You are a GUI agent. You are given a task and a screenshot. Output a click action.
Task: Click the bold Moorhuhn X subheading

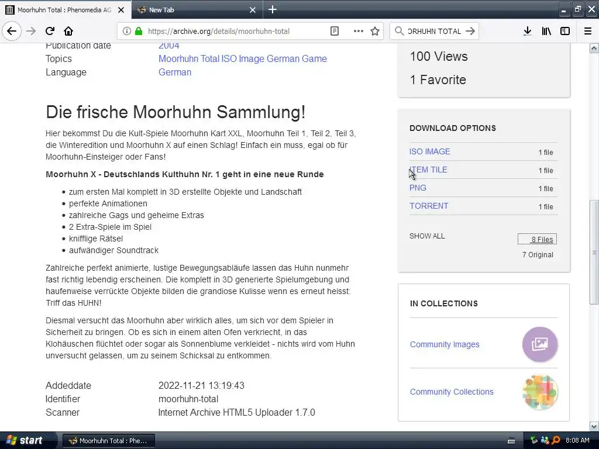(x=184, y=174)
